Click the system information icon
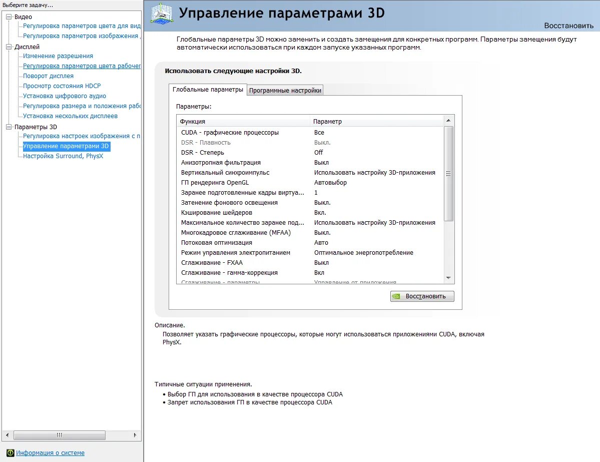The height and width of the screenshot is (462, 600). 11,453
